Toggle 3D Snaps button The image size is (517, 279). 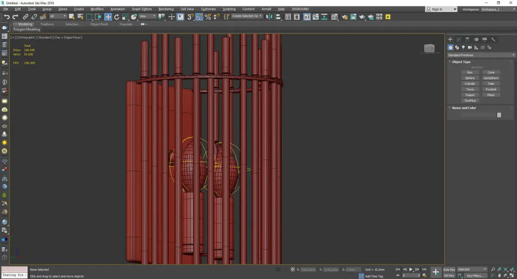click(190, 17)
